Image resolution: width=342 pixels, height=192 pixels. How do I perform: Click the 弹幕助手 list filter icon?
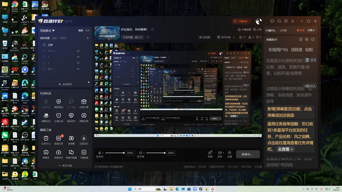tap(301, 39)
